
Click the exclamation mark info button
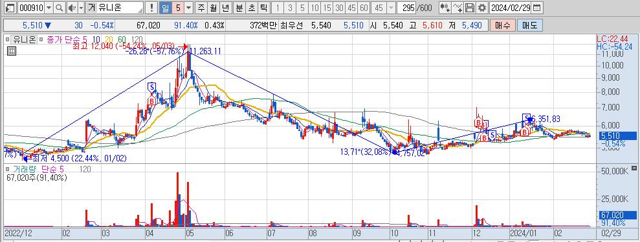[x=151, y=8]
